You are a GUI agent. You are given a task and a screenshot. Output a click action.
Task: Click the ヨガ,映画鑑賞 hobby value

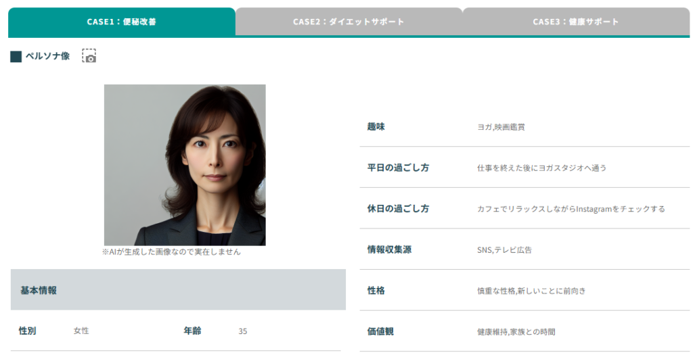point(501,126)
